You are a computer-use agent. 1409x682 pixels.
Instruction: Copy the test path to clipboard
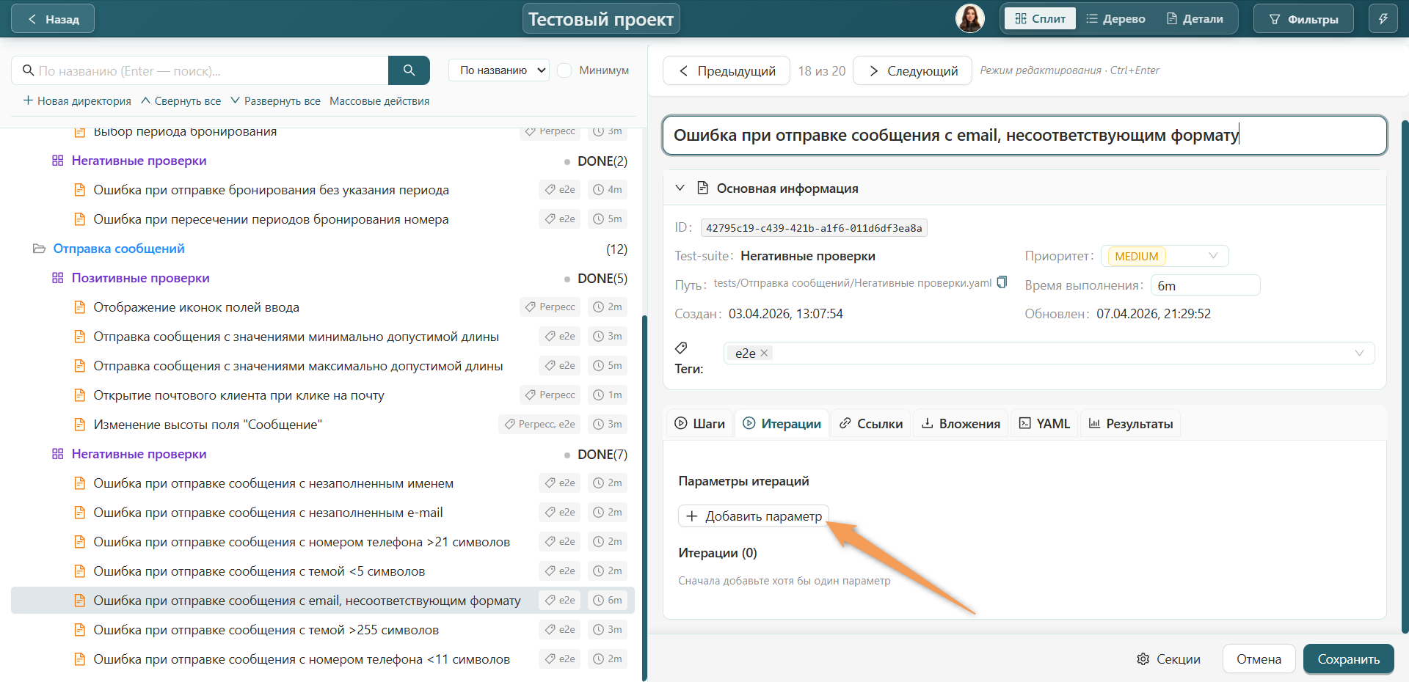tap(1002, 283)
